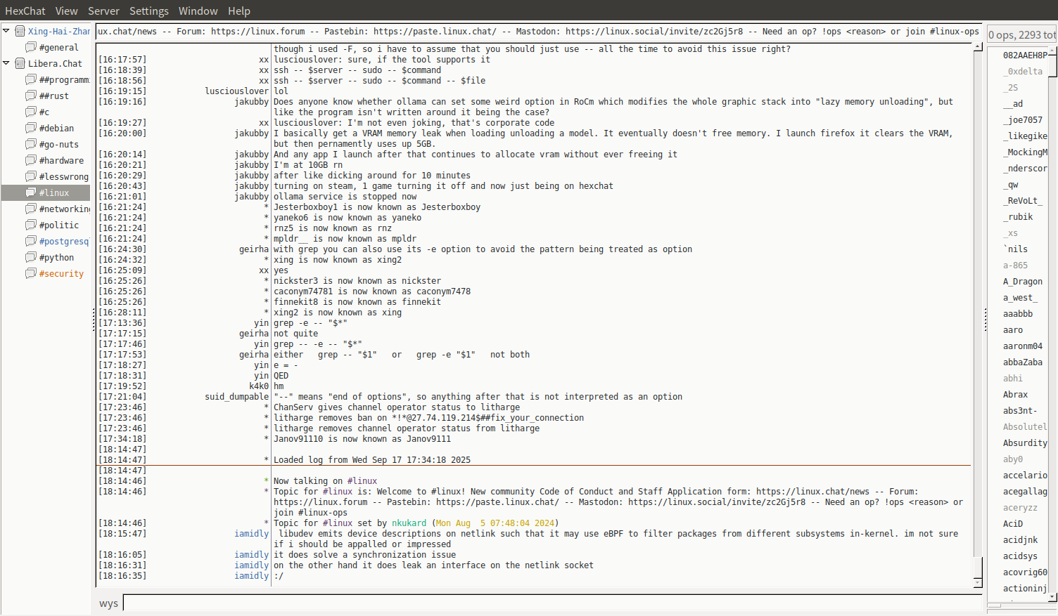Select user Absurdity in the user list
1058x616 pixels.
(1024, 443)
